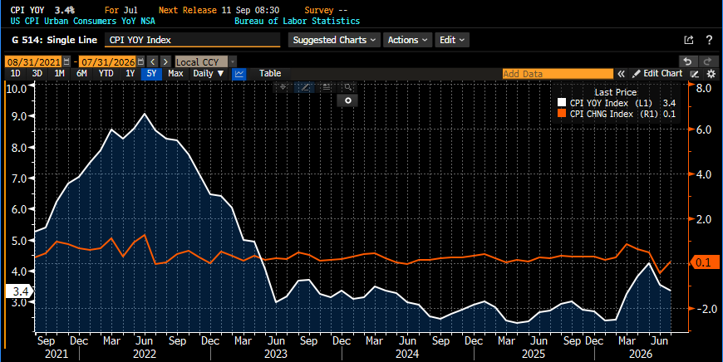Click the annotate pencil icon beside Edit Chart
The height and width of the screenshot is (362, 723).
click(695, 74)
